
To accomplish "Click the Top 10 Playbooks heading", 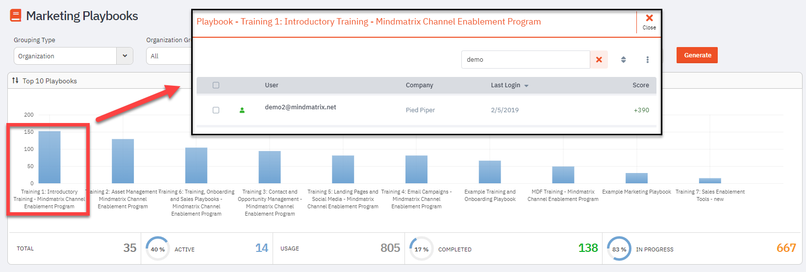I will pos(50,81).
